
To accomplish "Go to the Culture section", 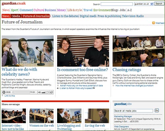I will 39,10.
